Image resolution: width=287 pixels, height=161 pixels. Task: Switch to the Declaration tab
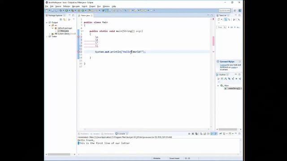point(108,134)
